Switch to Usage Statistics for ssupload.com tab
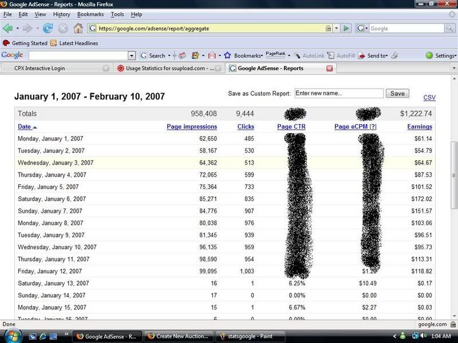Image resolution: width=458 pixels, height=343 pixels. click(x=166, y=69)
